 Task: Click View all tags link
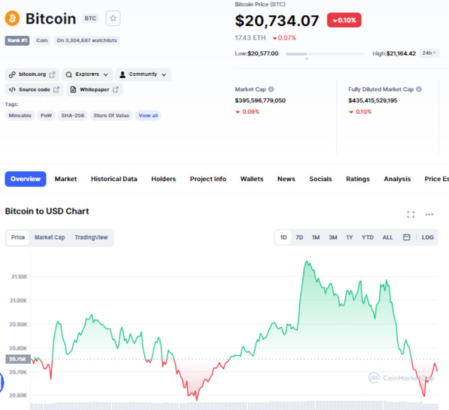[x=148, y=115]
